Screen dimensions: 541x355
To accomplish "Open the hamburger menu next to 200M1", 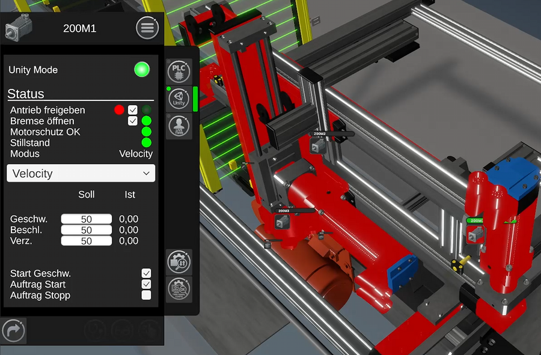I will pos(147,28).
